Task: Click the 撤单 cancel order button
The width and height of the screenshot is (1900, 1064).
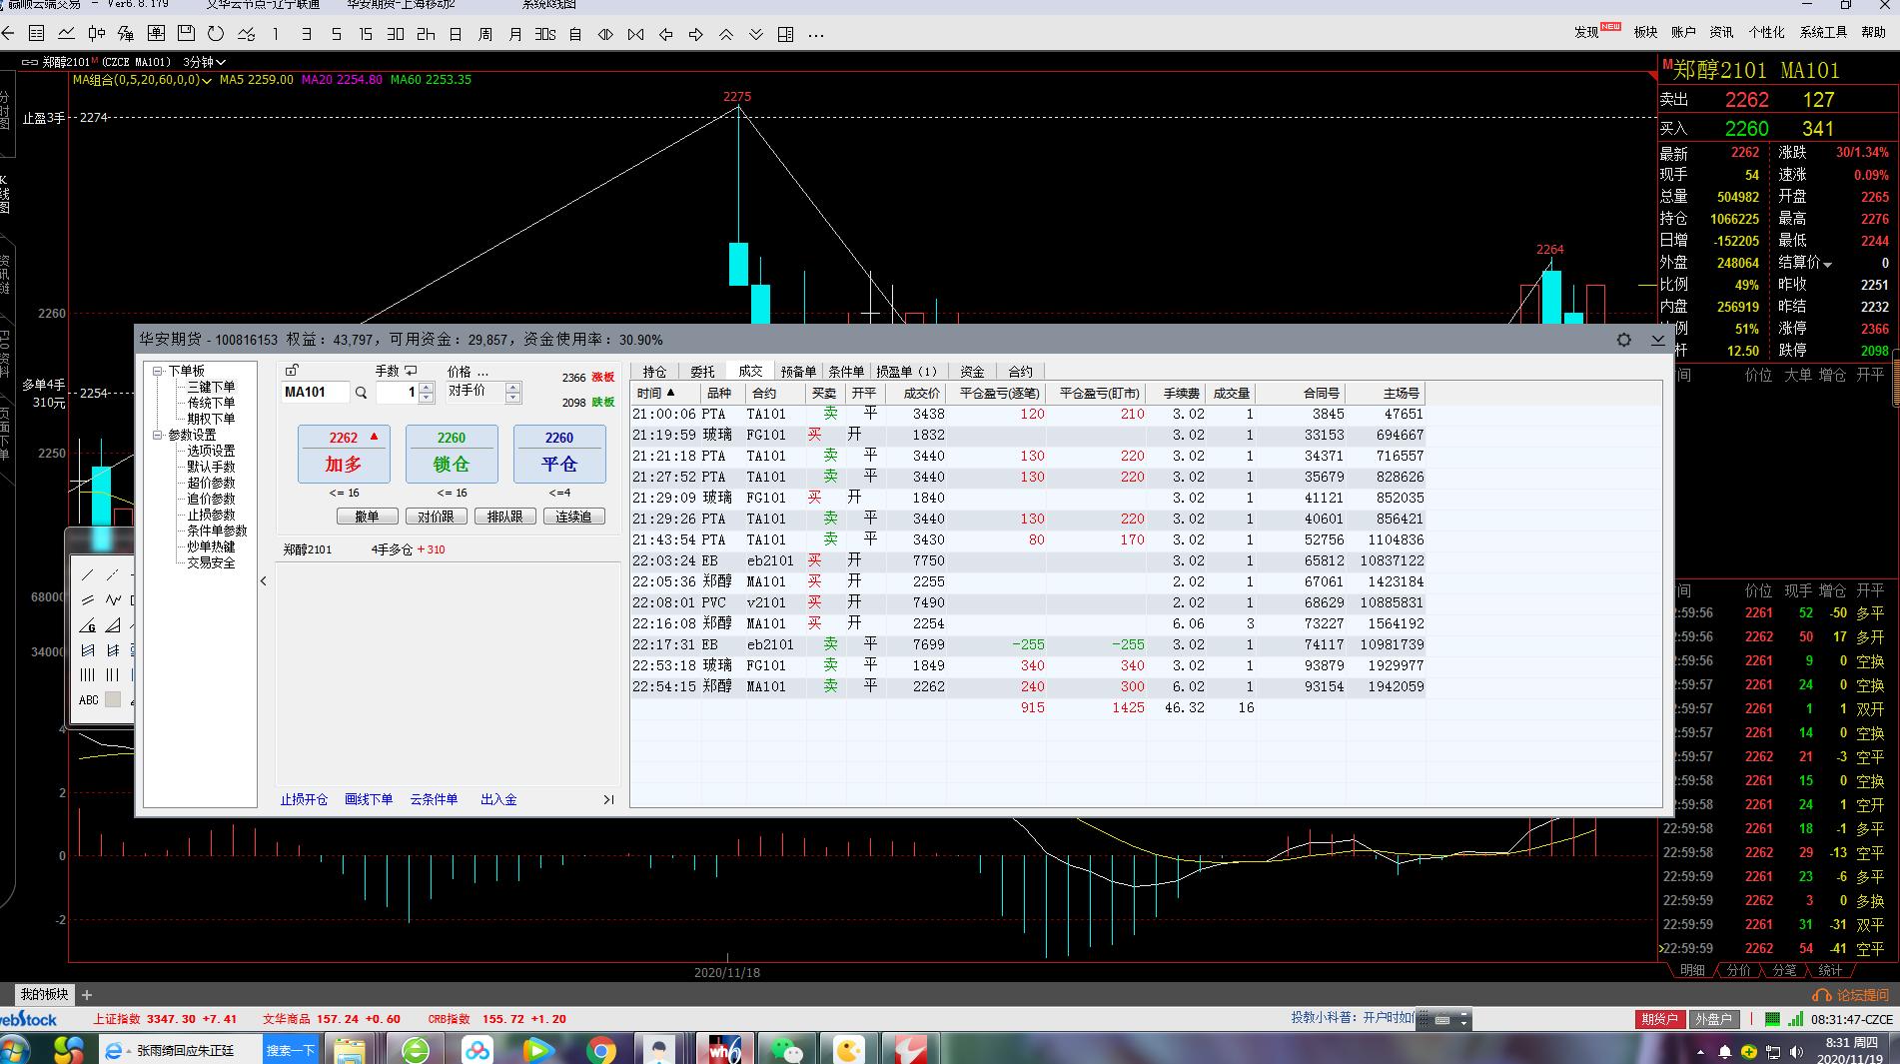Action: [x=367, y=517]
